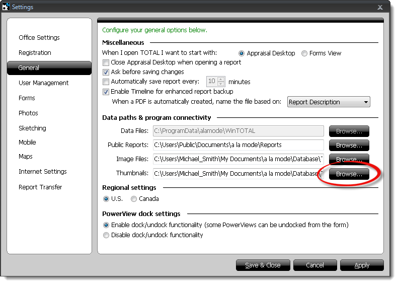Increase auto-save minutes with up arrow
398x284 pixels.
221,79
